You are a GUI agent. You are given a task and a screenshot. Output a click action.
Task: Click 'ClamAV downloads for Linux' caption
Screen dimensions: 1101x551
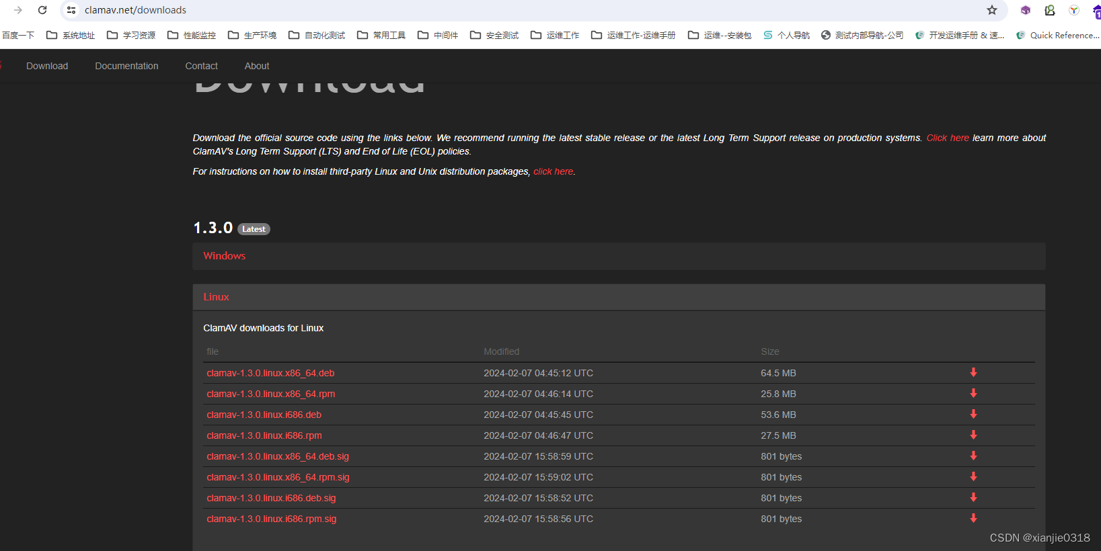(x=264, y=328)
